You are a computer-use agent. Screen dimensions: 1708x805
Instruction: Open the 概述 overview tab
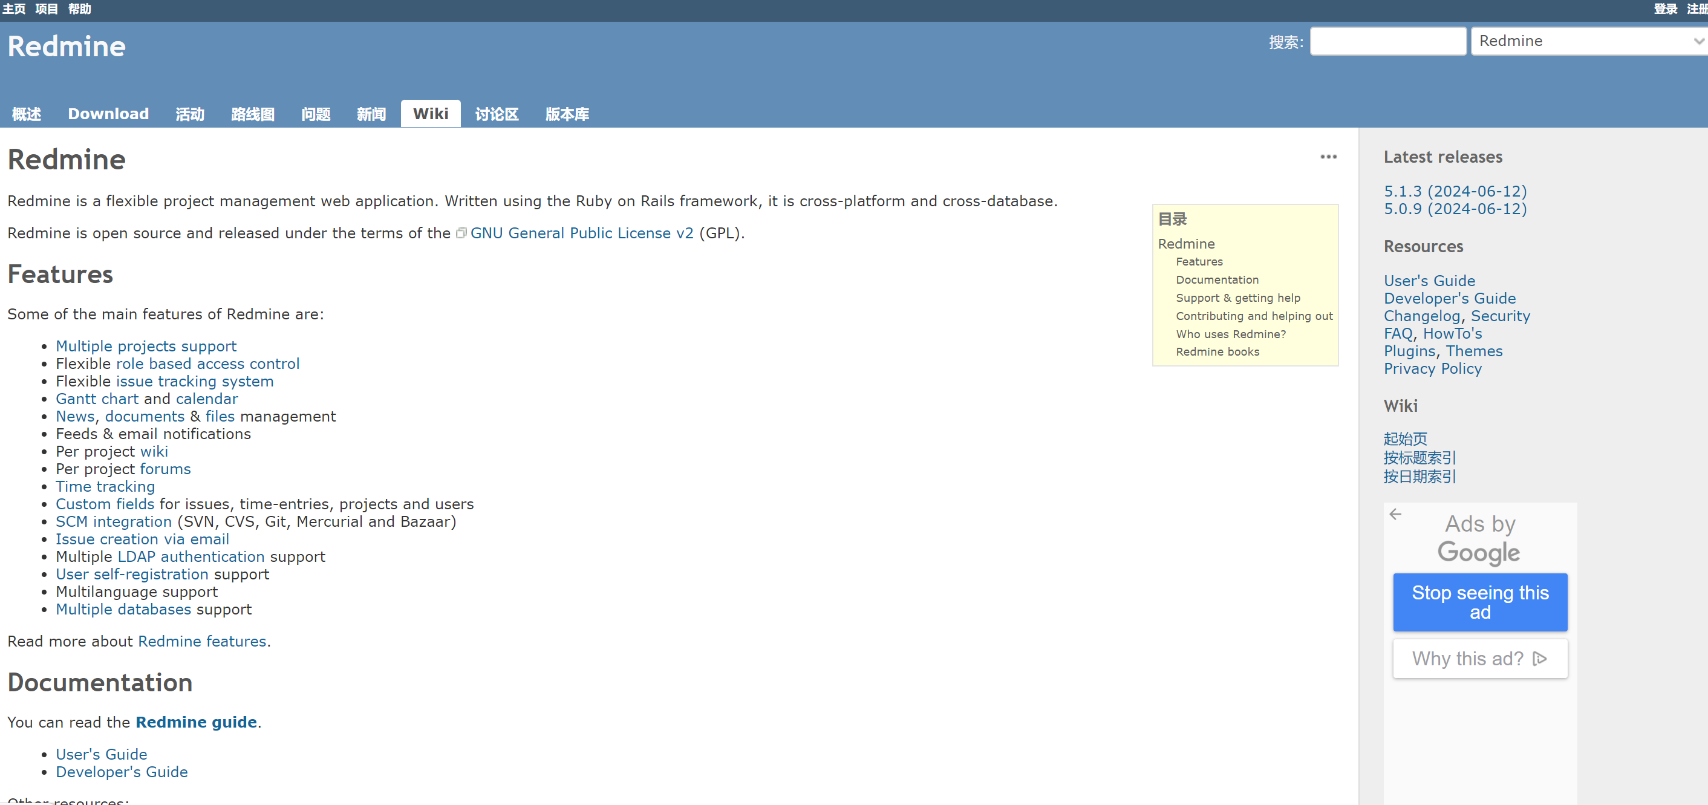[x=27, y=114]
